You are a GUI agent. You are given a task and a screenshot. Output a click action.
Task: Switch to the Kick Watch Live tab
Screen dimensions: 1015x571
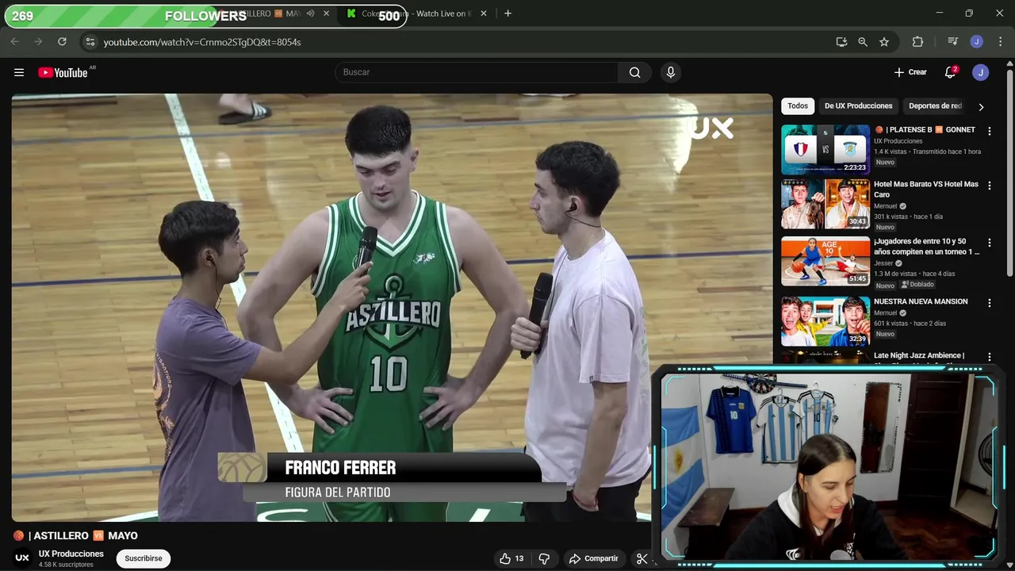pyautogui.click(x=416, y=13)
